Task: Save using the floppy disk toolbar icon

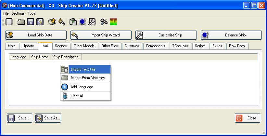Action: [x=31, y=22]
